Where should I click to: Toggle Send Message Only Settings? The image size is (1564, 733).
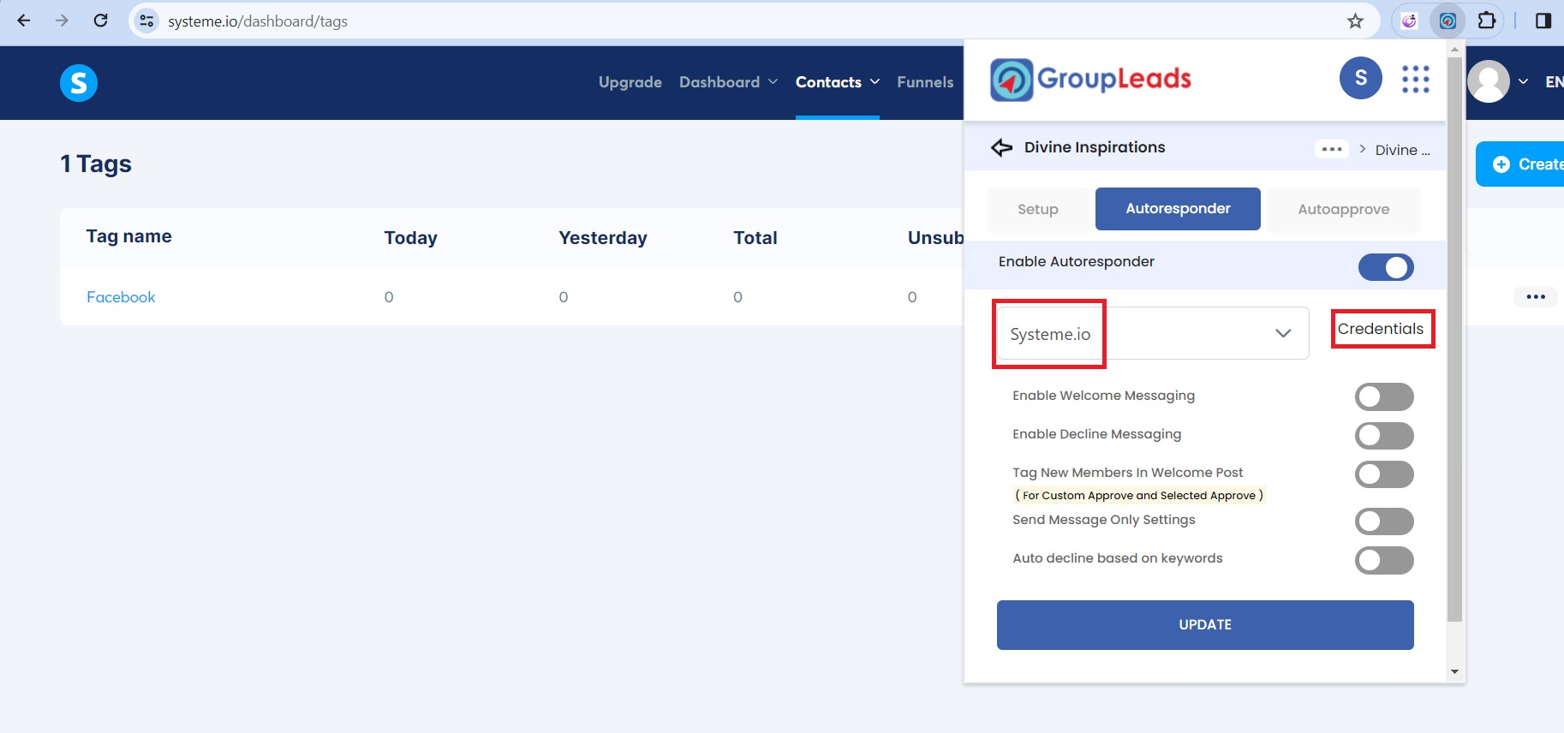point(1384,521)
